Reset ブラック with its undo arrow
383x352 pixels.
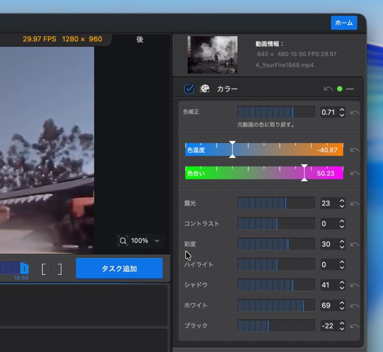point(355,326)
